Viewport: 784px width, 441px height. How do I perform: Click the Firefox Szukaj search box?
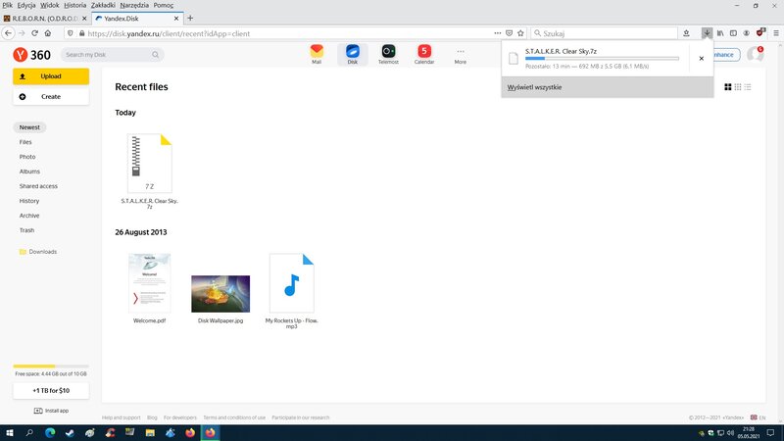point(604,33)
